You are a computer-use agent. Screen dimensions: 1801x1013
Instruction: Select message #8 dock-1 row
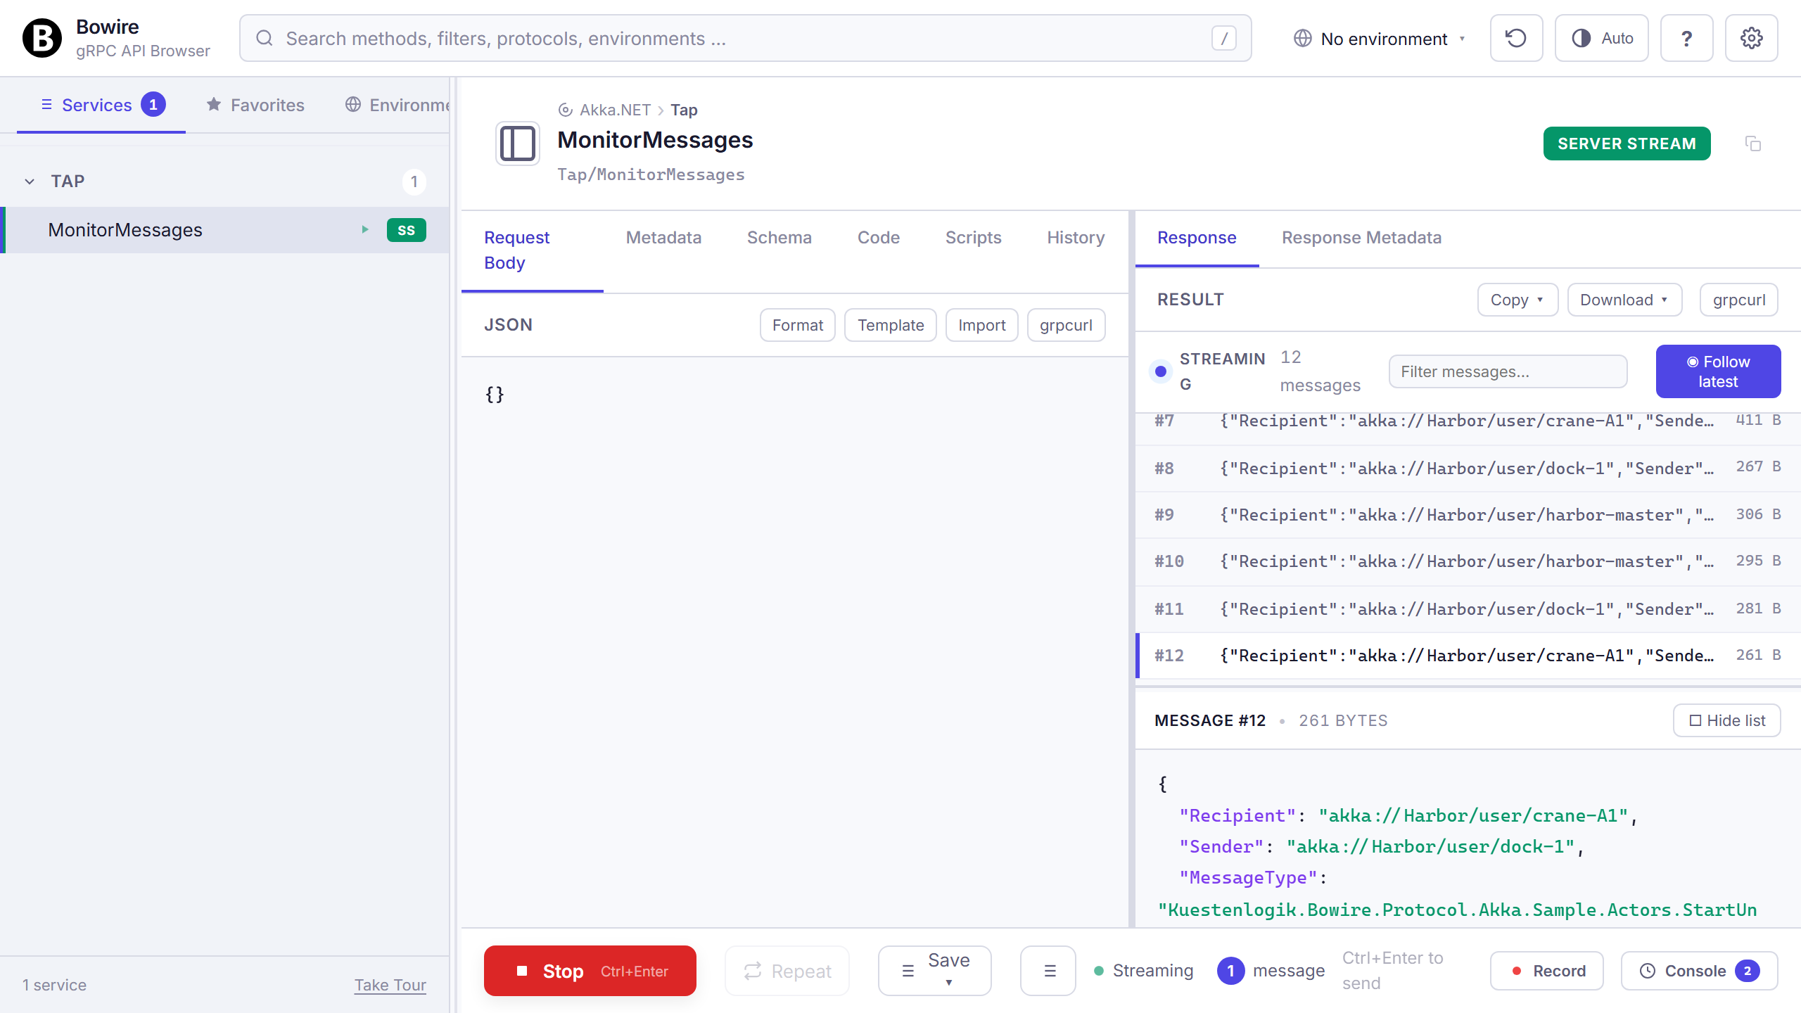click(x=1468, y=468)
